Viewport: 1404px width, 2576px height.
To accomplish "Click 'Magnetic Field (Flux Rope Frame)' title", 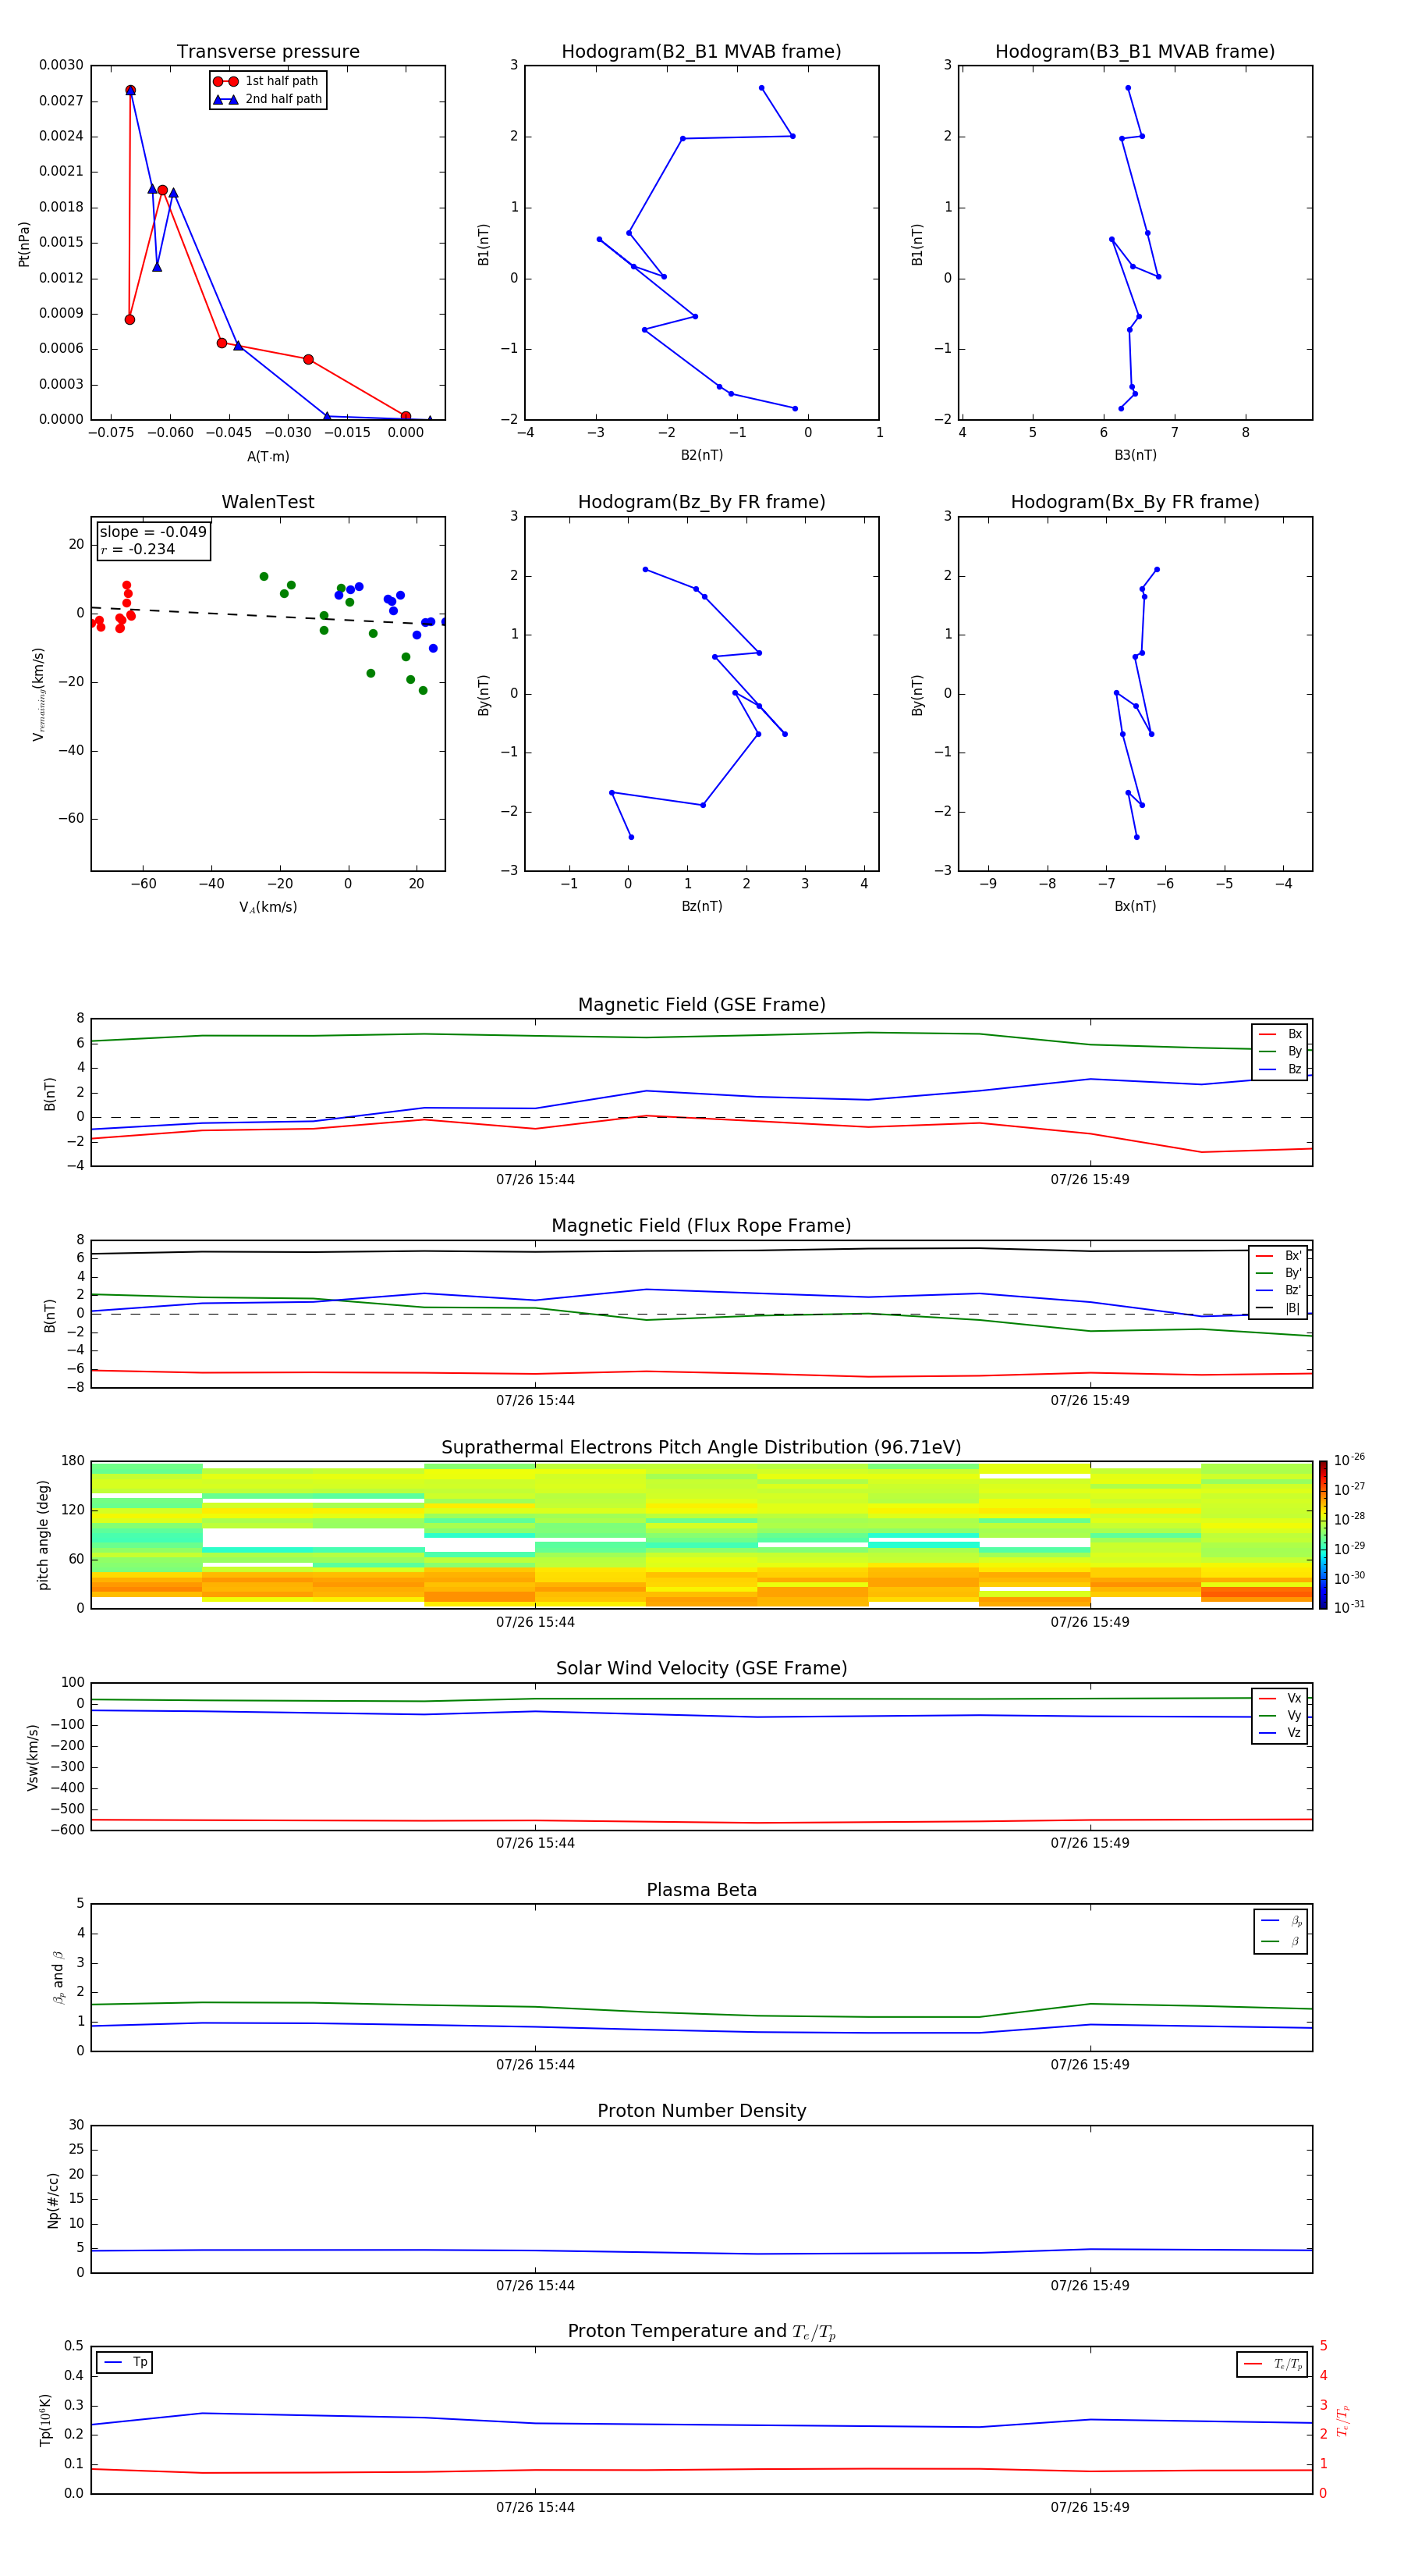I will coord(701,1226).
